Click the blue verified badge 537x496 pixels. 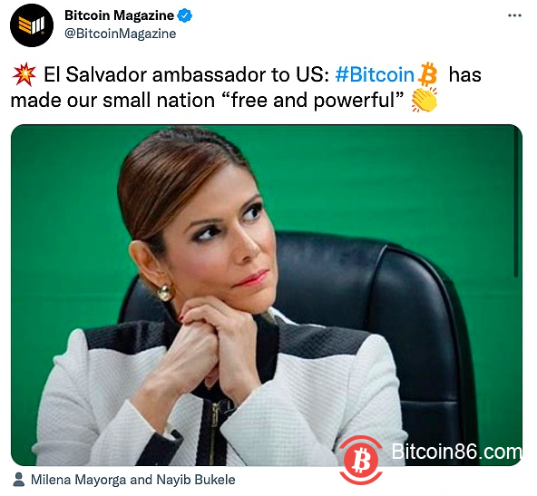point(185,15)
